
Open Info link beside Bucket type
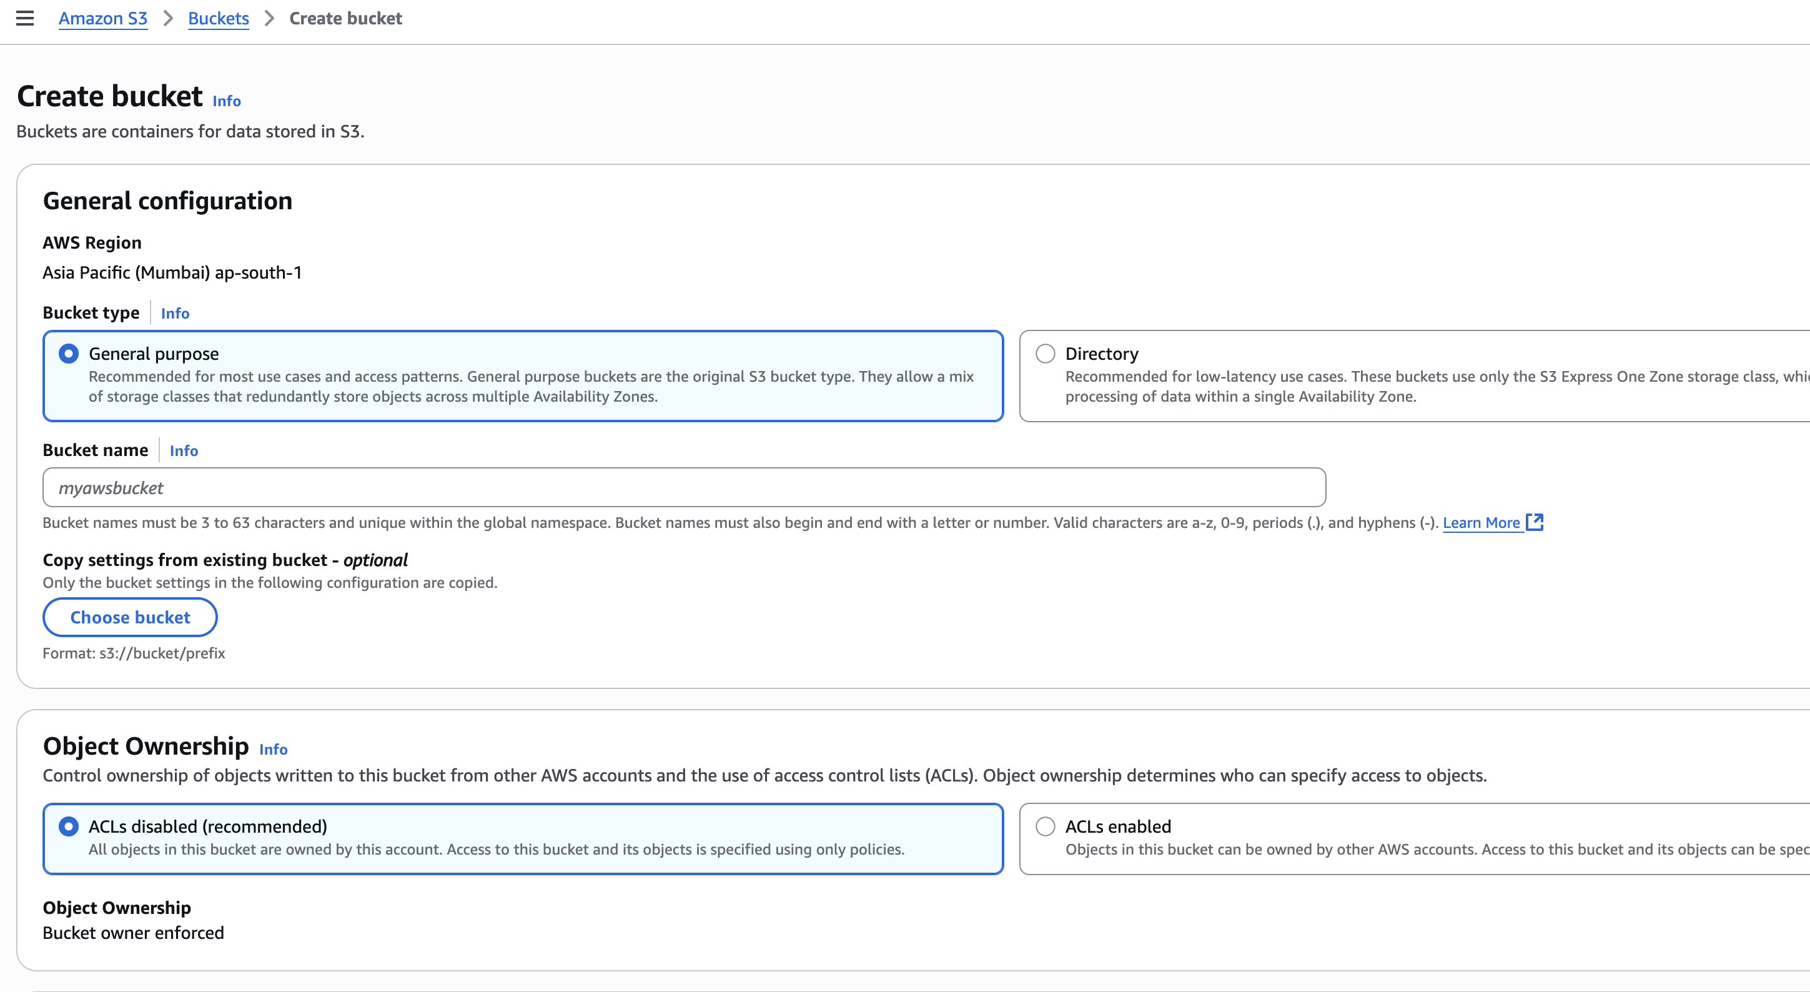click(175, 314)
